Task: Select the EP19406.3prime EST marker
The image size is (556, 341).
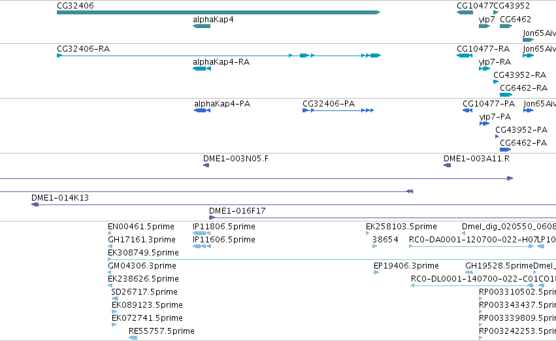Action: (x=376, y=272)
